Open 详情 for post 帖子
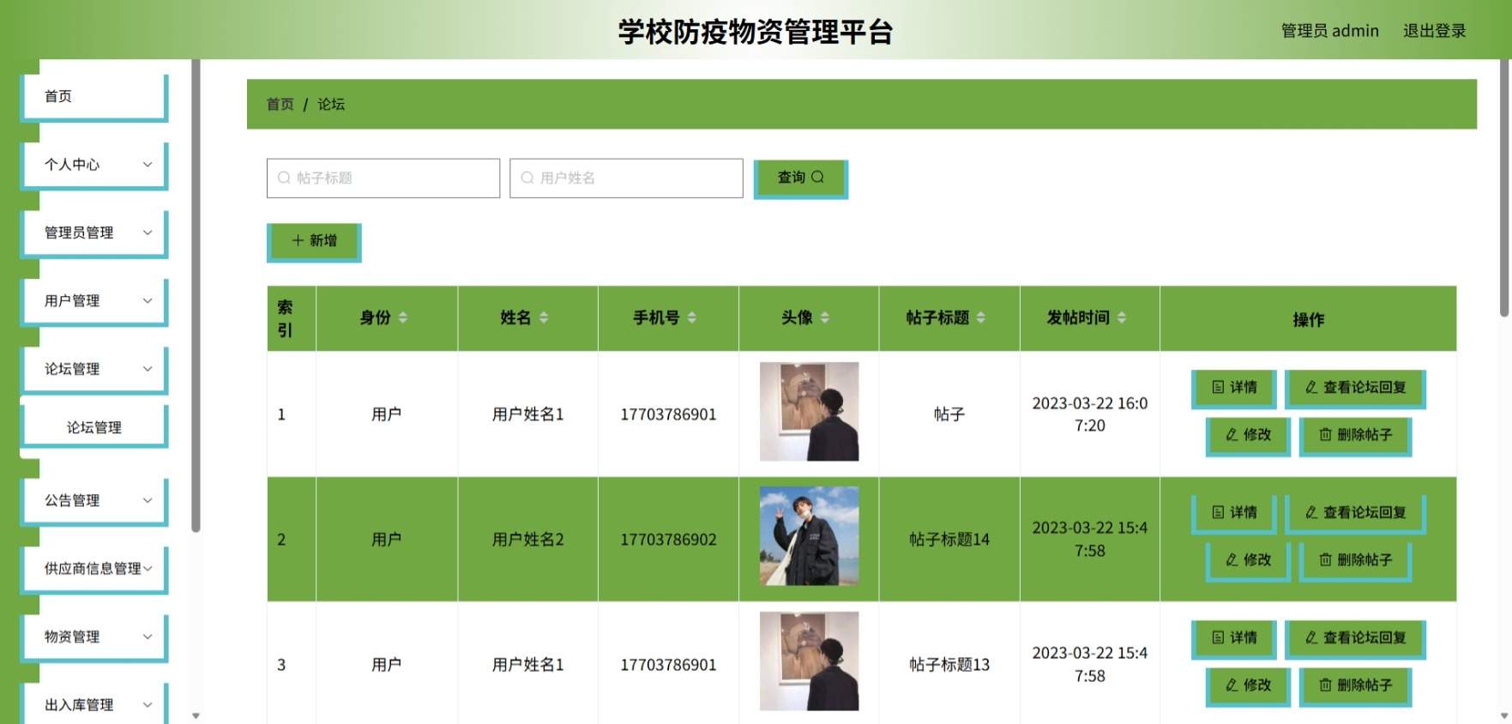The image size is (1512, 724). click(1234, 389)
